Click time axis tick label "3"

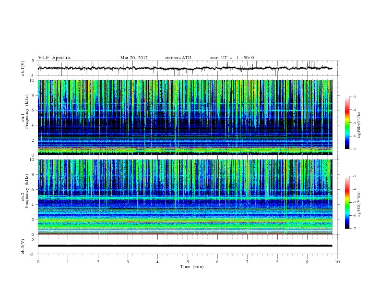point(128,262)
